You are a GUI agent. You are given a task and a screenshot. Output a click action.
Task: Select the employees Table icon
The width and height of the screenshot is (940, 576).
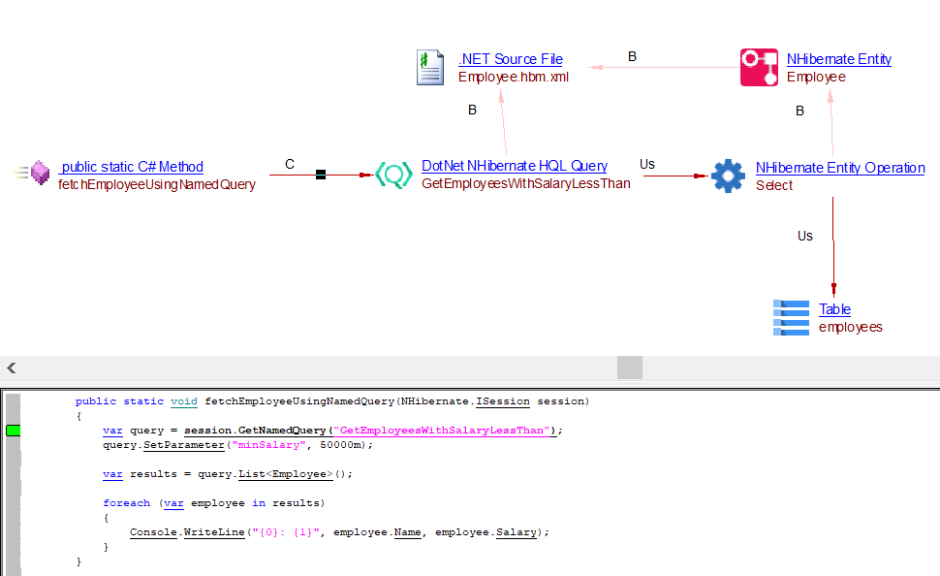click(x=791, y=317)
